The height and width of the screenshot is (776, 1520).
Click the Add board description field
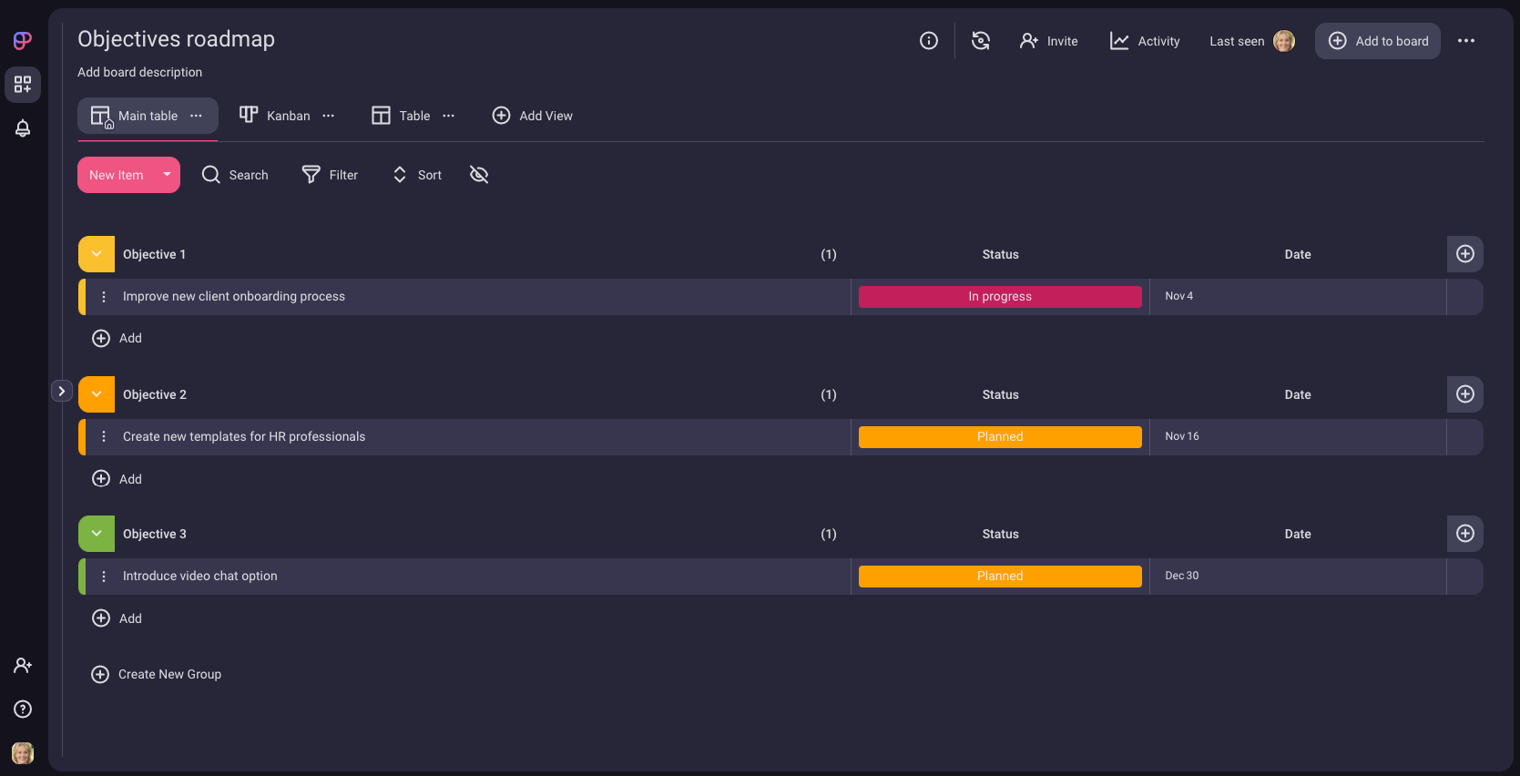(x=139, y=72)
